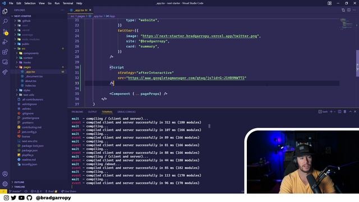Switch to the Output panel tab
The width and height of the screenshot is (359, 202).
coord(92,112)
